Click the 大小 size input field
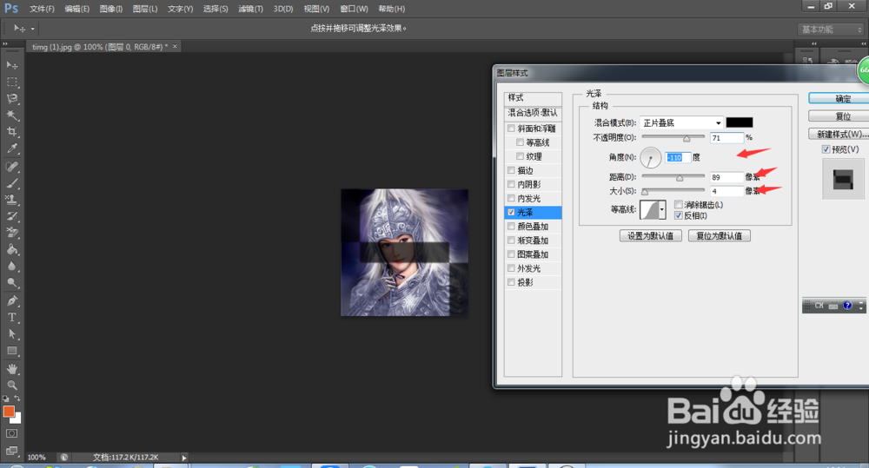Viewport: 869px width, 468px height. [726, 191]
